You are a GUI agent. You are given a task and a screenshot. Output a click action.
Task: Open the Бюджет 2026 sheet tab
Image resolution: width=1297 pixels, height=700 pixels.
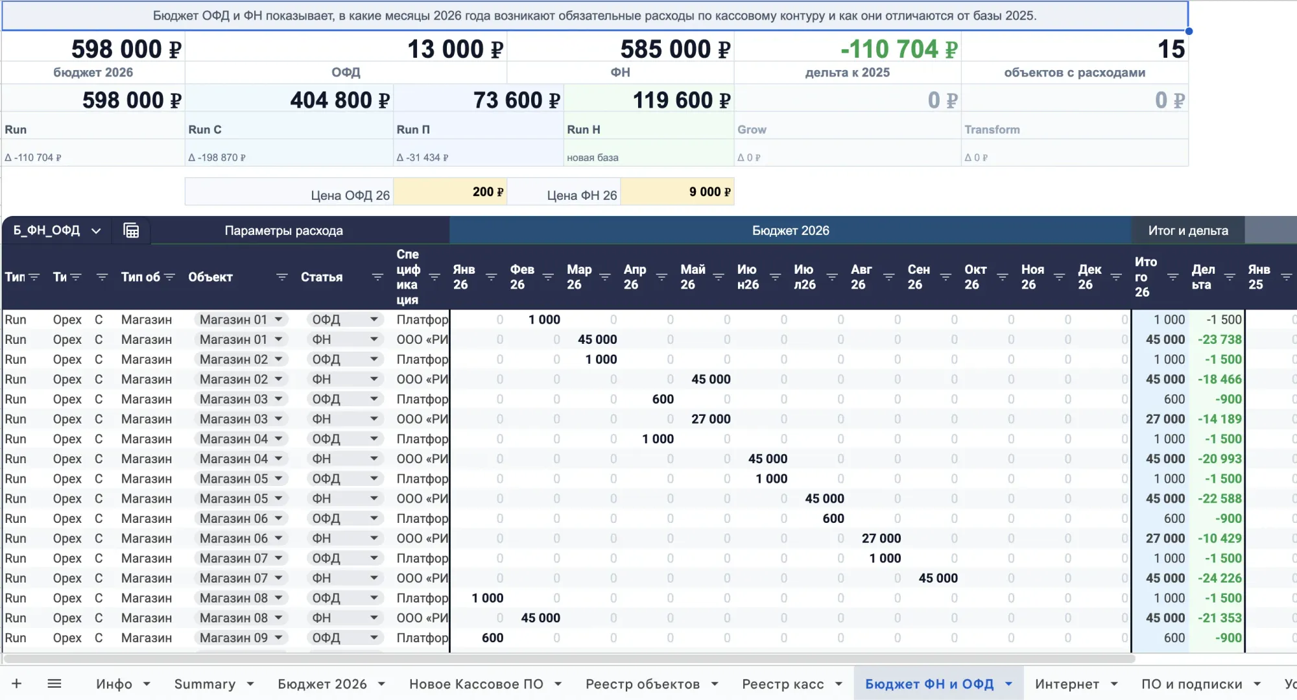tap(322, 684)
